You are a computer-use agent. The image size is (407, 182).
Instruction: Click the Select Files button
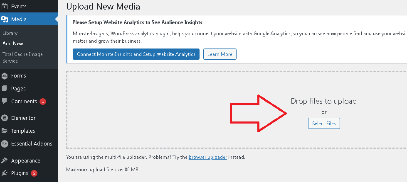tap(324, 124)
